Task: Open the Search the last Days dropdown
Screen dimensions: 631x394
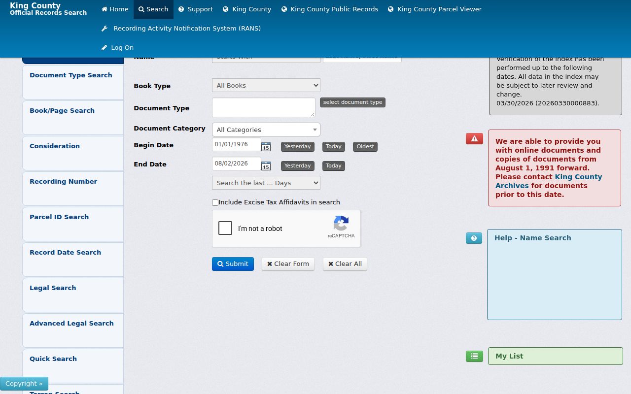Action: [x=266, y=183]
